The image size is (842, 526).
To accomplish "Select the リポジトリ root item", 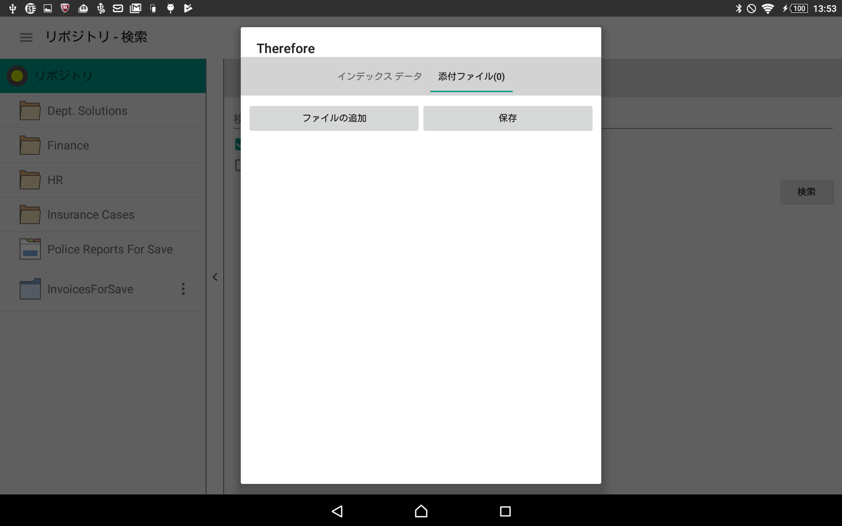I will (103, 76).
